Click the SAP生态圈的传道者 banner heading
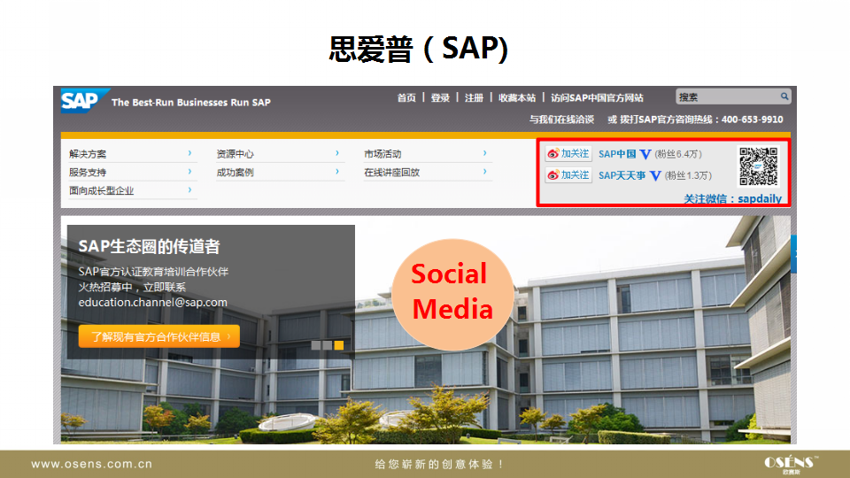Viewport: 850px width, 478px height. [149, 247]
